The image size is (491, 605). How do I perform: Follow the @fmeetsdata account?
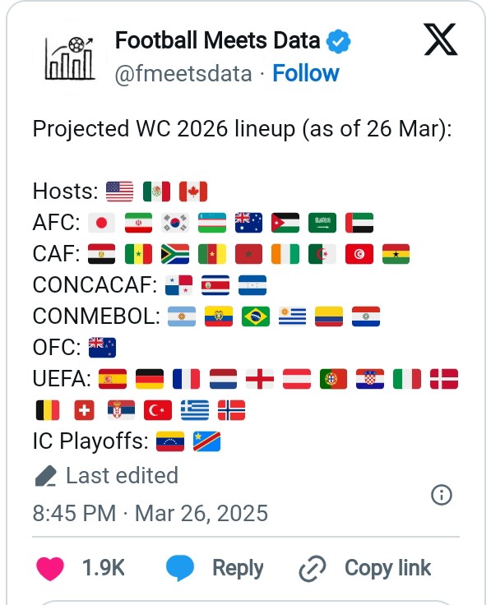coord(306,73)
